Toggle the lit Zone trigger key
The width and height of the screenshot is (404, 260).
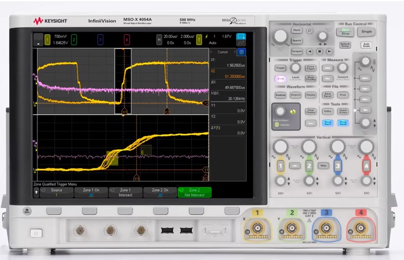pos(280,79)
